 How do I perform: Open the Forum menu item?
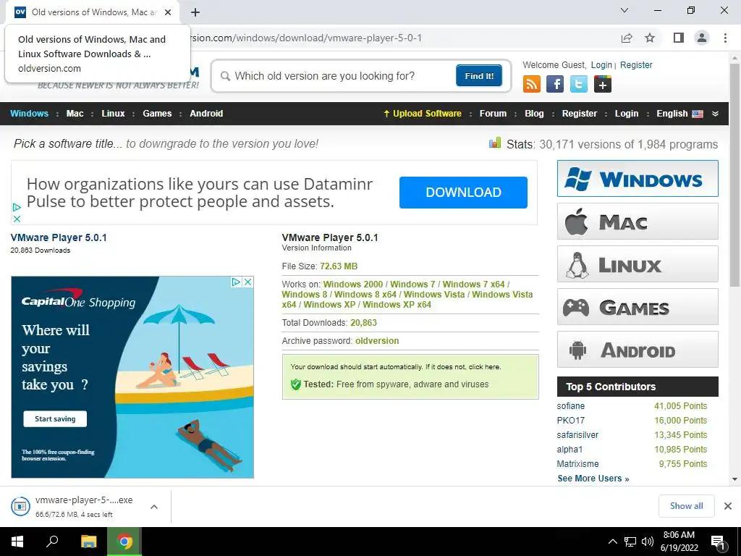click(493, 114)
